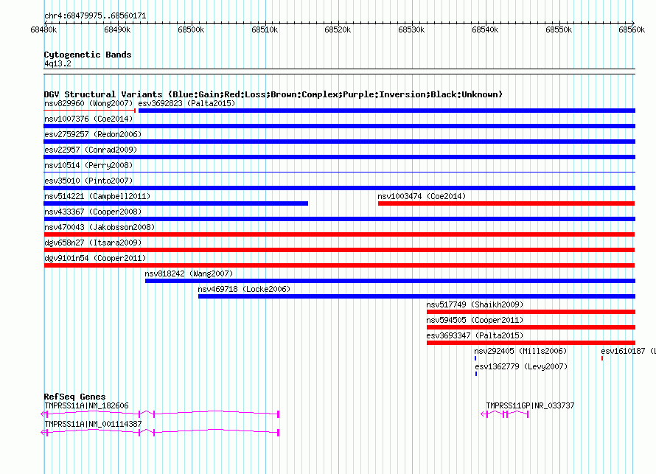Image resolution: width=656 pixels, height=474 pixels.
Task: Open the nsv469718 (Locke2006) label
Action: click(244, 289)
